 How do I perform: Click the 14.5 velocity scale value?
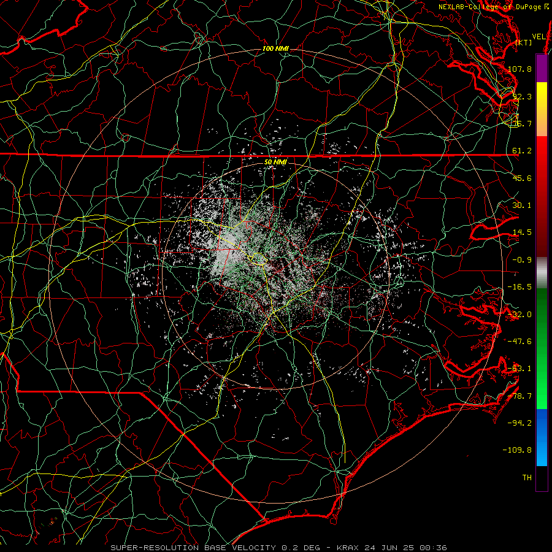(522, 232)
